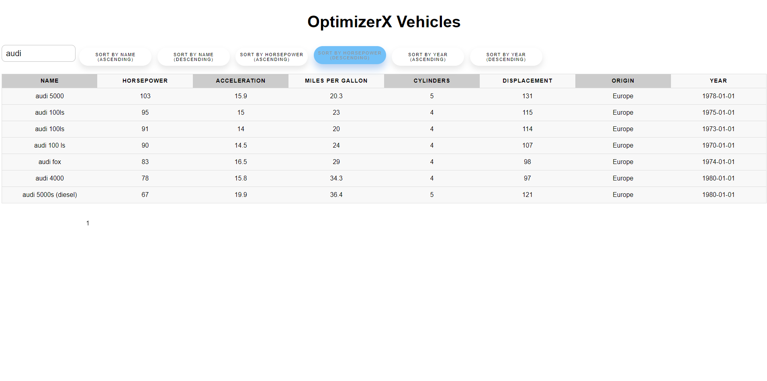Go to page 1 in pagination
This screenshot has width=767, height=381.
click(x=88, y=223)
